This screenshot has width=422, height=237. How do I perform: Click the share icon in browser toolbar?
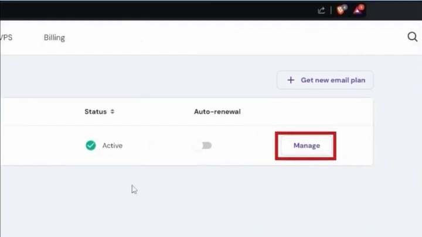pos(321,11)
